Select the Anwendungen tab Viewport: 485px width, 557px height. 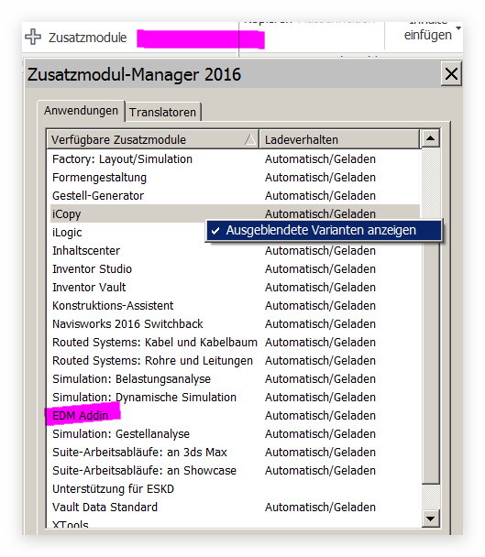(x=81, y=111)
